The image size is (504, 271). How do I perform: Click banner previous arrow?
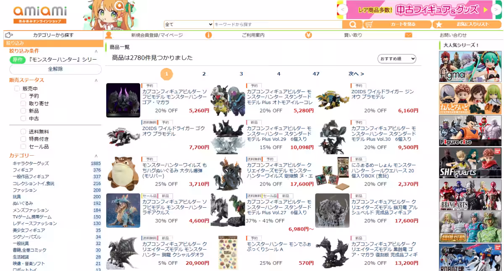pyautogui.click(x=343, y=10)
